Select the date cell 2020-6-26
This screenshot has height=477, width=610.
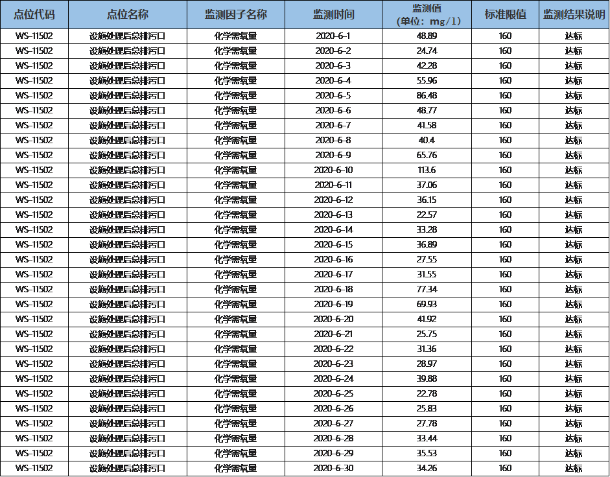coord(333,408)
